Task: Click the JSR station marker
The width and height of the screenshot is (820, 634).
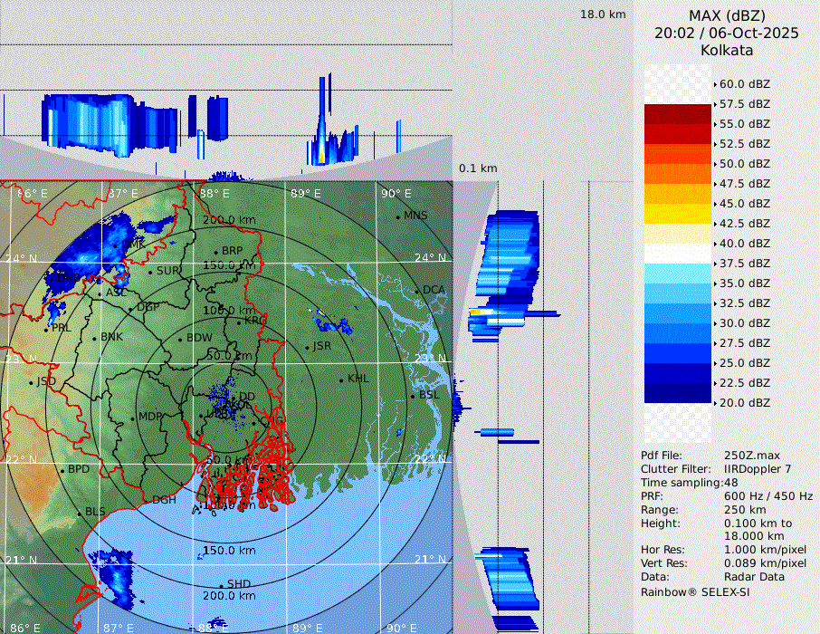Action: pos(306,347)
